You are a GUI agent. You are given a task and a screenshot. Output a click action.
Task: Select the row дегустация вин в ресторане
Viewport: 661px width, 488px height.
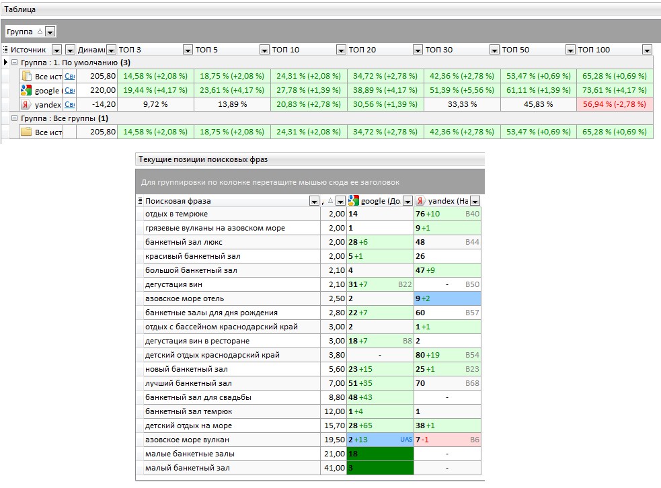(308, 341)
